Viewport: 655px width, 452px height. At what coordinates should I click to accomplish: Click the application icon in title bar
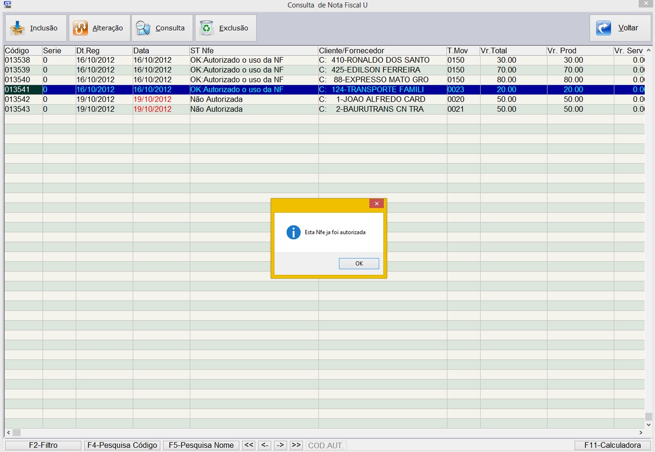click(7, 5)
